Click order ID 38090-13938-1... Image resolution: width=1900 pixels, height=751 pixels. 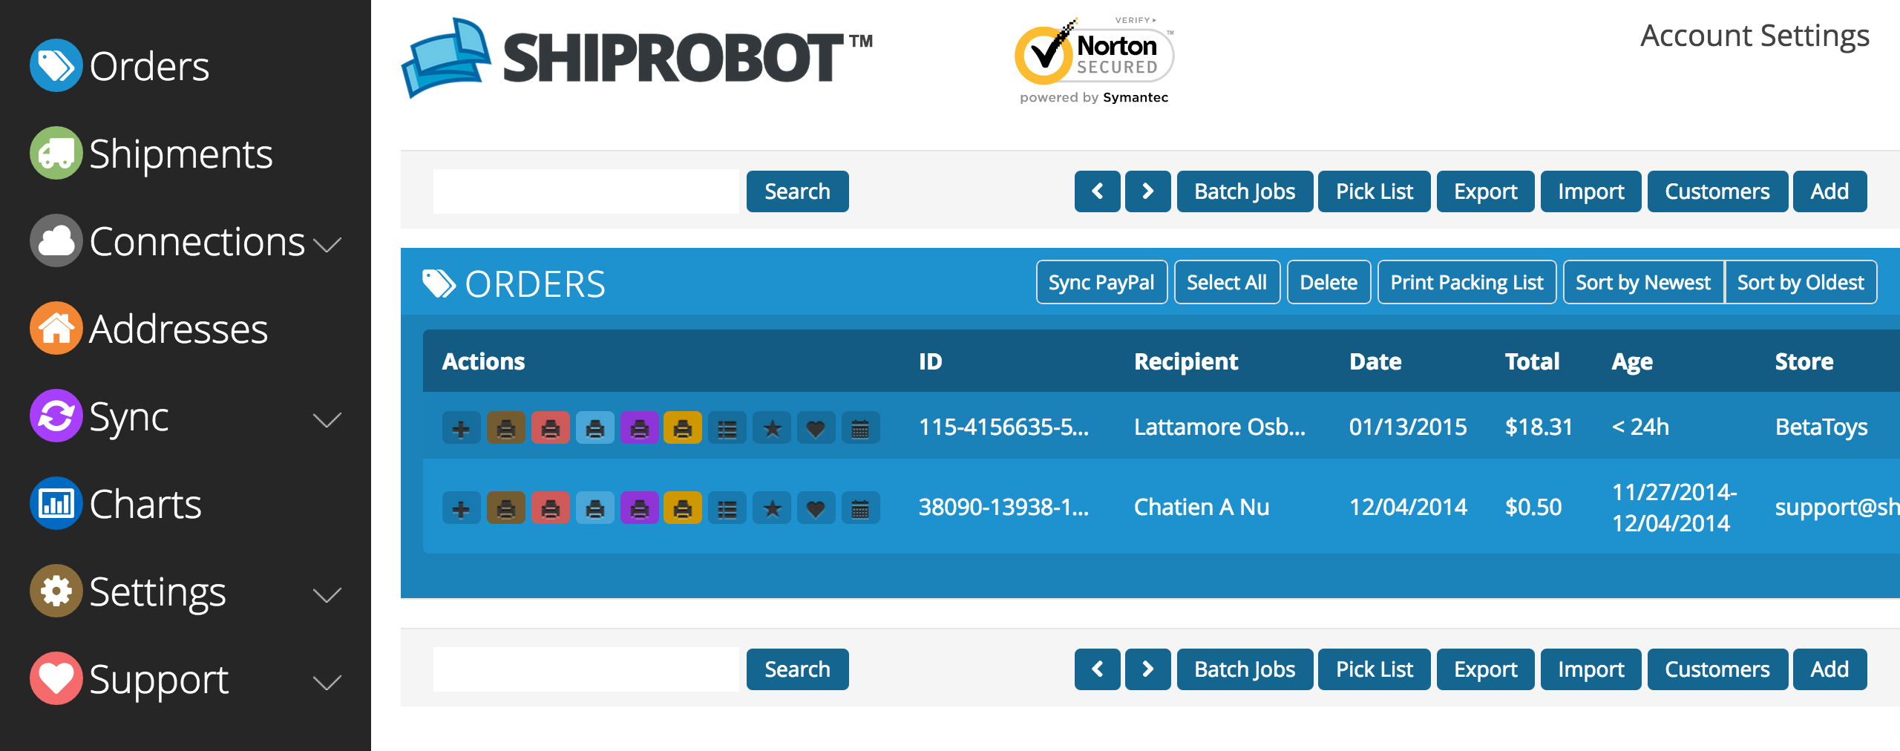(x=1003, y=507)
